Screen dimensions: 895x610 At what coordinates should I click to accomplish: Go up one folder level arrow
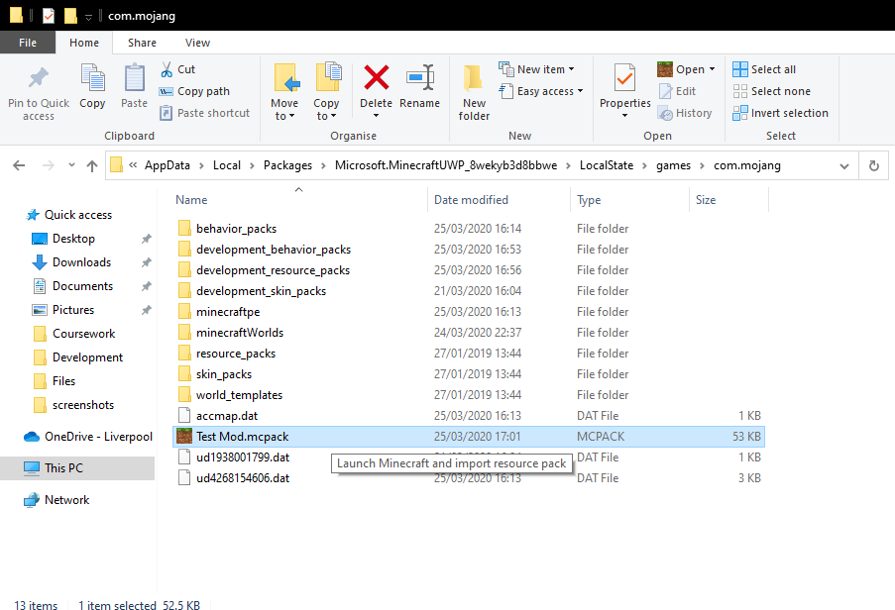(x=92, y=165)
